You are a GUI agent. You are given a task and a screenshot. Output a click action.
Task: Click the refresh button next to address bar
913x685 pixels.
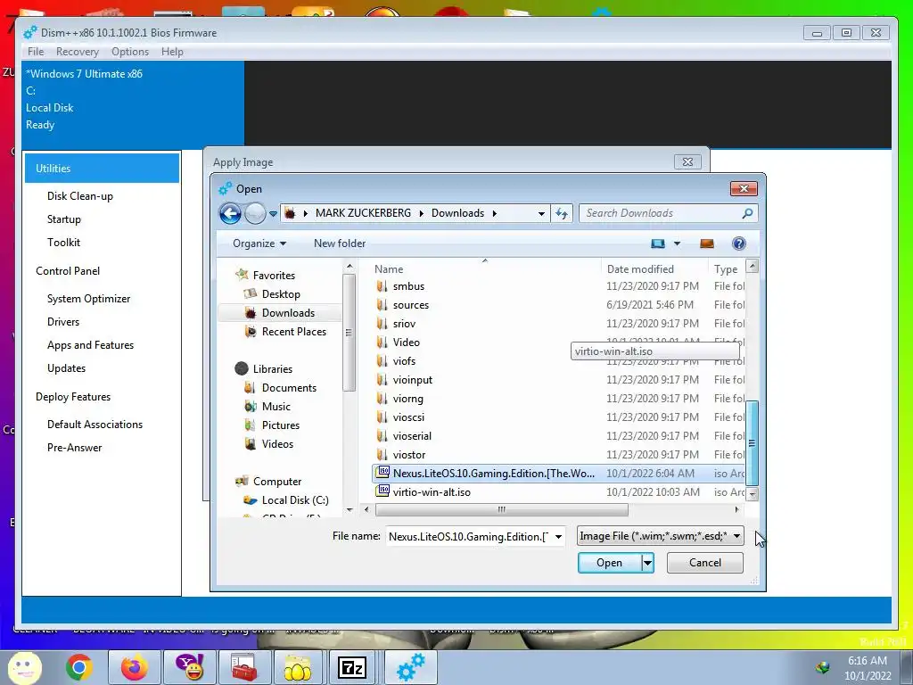tap(562, 214)
